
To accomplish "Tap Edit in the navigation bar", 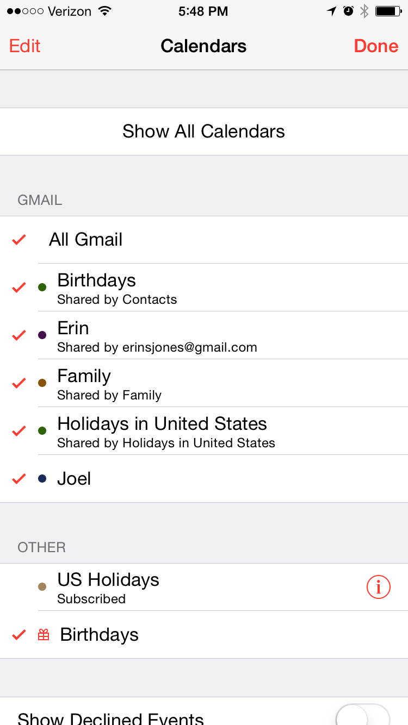I will coord(25,46).
